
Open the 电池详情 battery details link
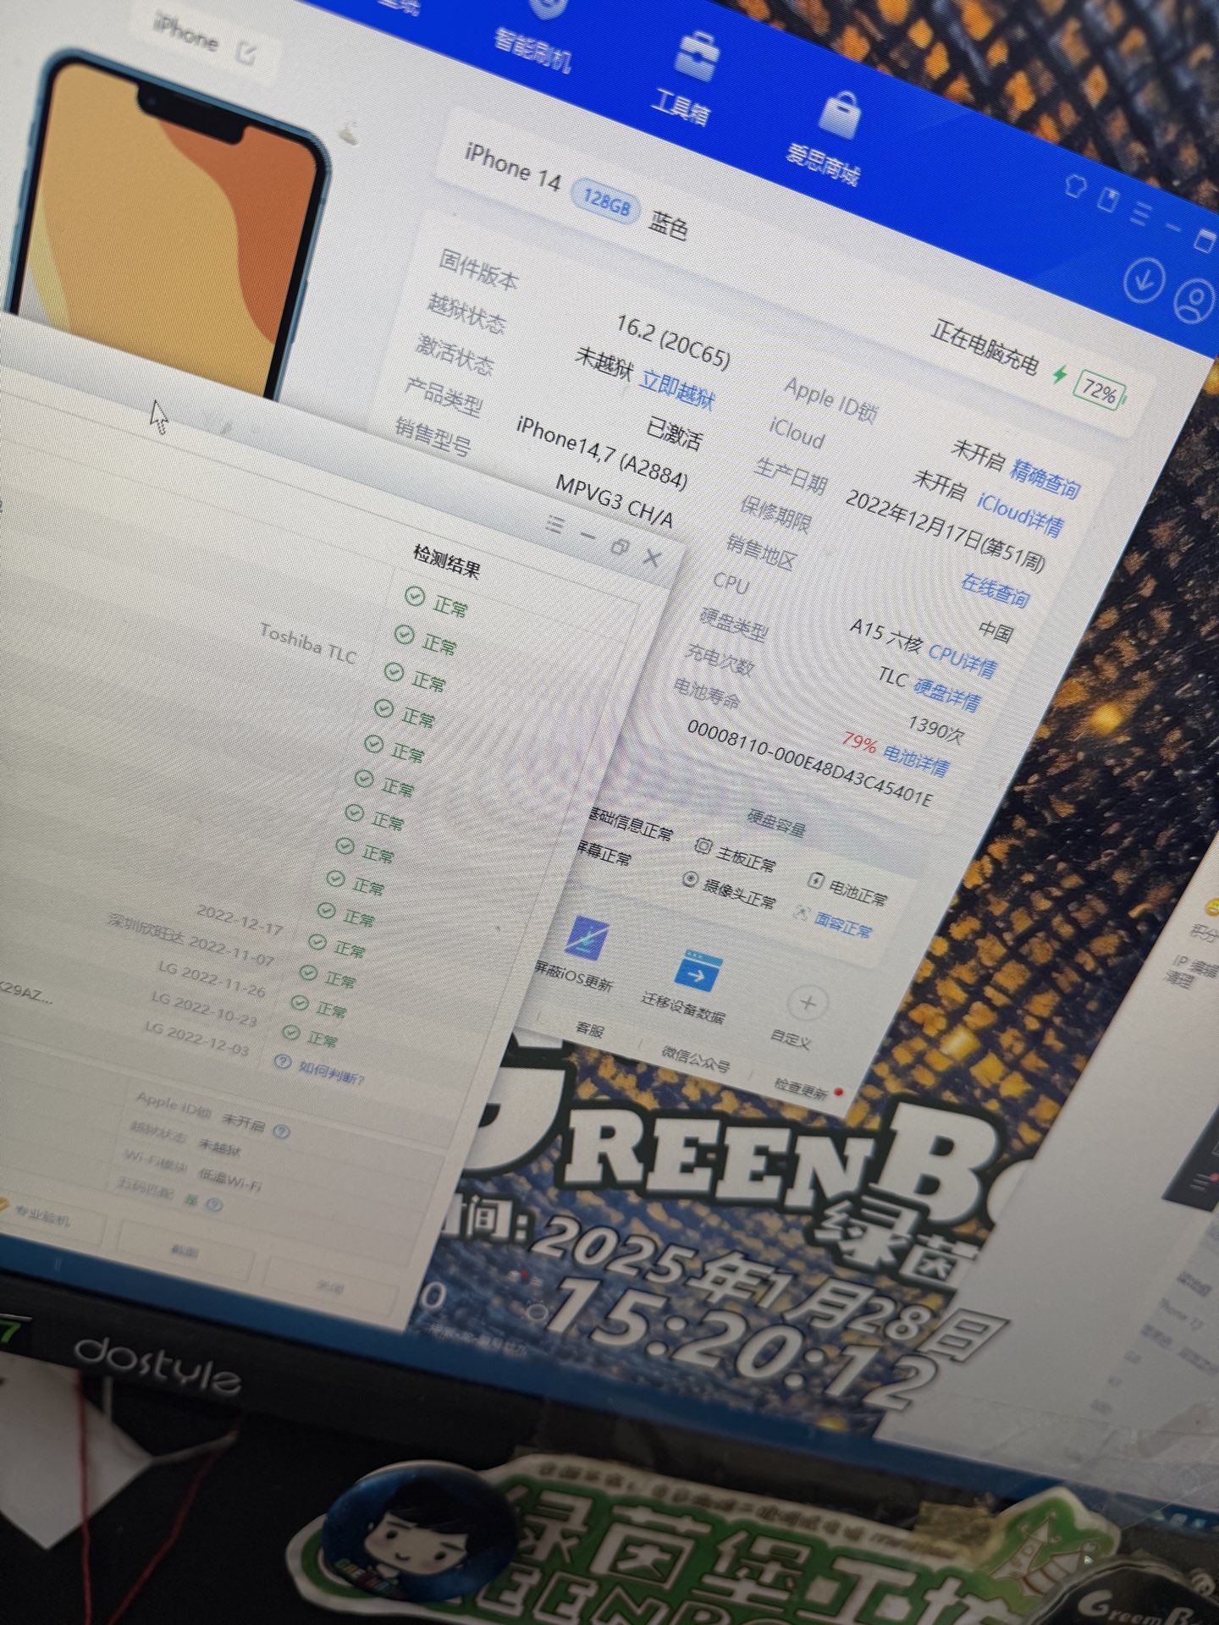(916, 759)
